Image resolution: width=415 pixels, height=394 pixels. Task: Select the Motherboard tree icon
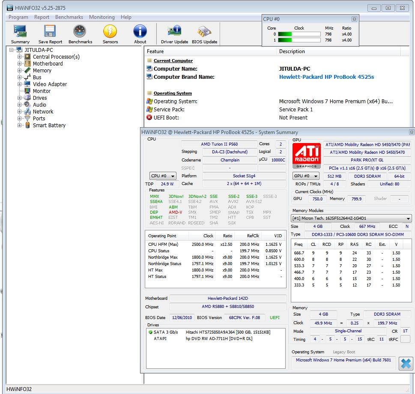tap(27, 63)
